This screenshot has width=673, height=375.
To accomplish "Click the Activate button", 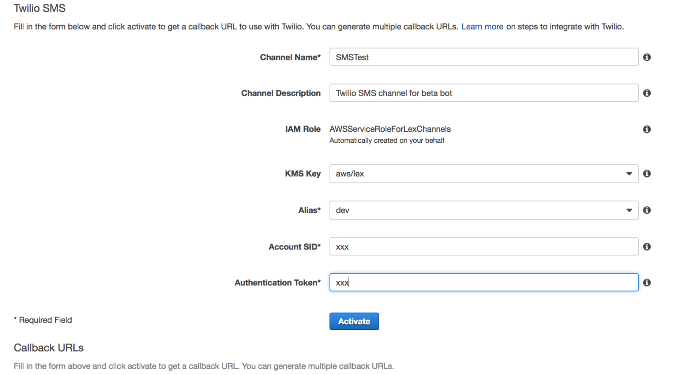I will click(x=354, y=321).
